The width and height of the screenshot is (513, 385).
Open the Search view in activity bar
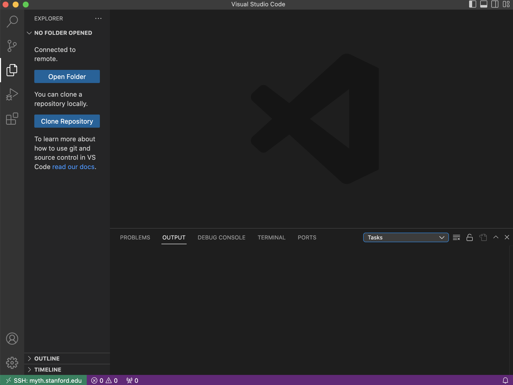(x=12, y=21)
